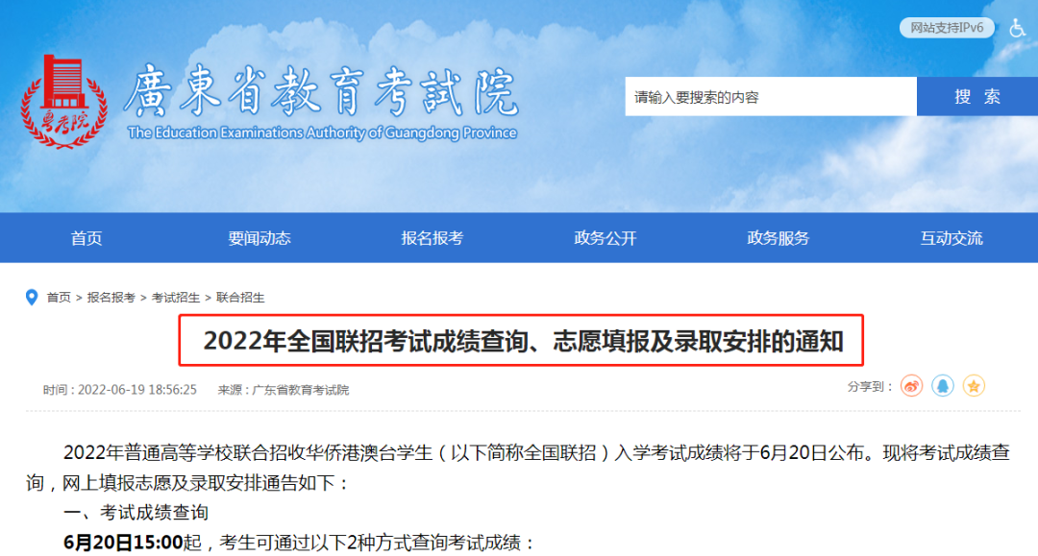Open the 要闻动态 menu

(259, 238)
